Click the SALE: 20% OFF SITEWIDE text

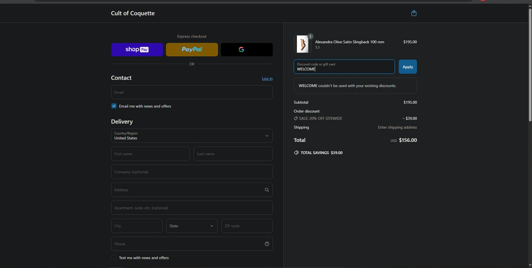[x=321, y=118]
